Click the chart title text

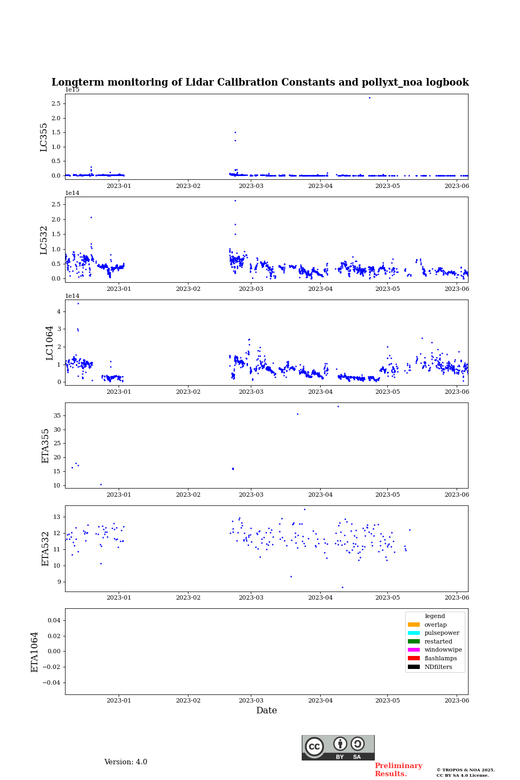(260, 82)
